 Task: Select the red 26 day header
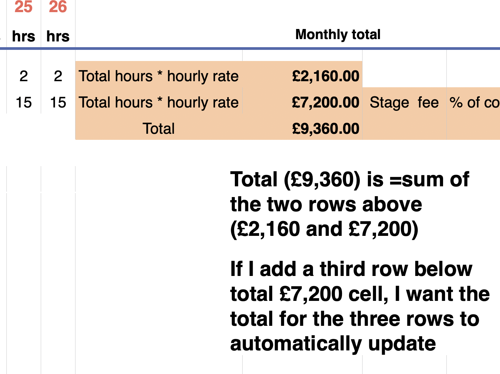(58, 7)
